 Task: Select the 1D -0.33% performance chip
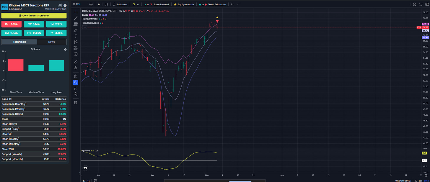pos(12,24)
